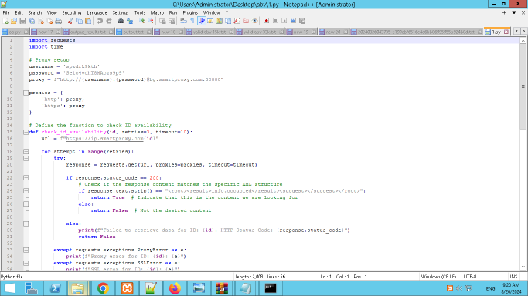
Task: Click the tab bar left-arrow scroll button
Action: pyautogui.click(x=516, y=32)
